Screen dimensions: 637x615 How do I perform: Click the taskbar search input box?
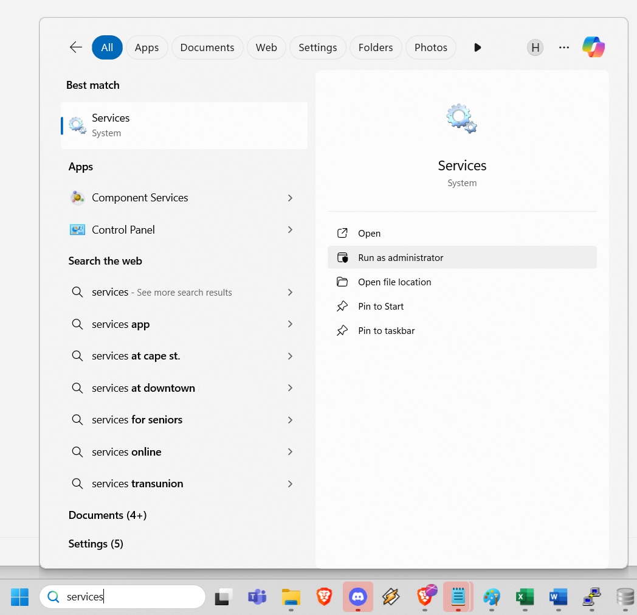pyautogui.click(x=128, y=597)
